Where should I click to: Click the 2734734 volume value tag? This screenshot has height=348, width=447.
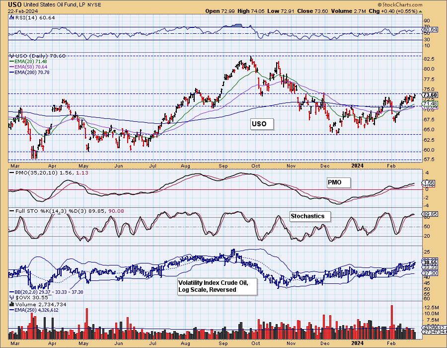[434, 332]
